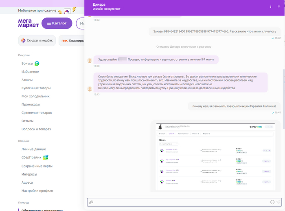The image size is (285, 211).
Task: Click the operator avatar beside the 16:38 message
Action: click(x=90, y=60)
